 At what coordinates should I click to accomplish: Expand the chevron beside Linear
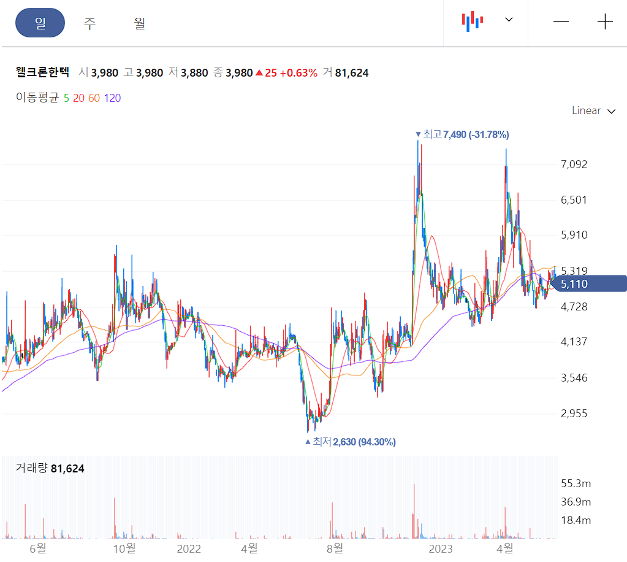(x=611, y=112)
